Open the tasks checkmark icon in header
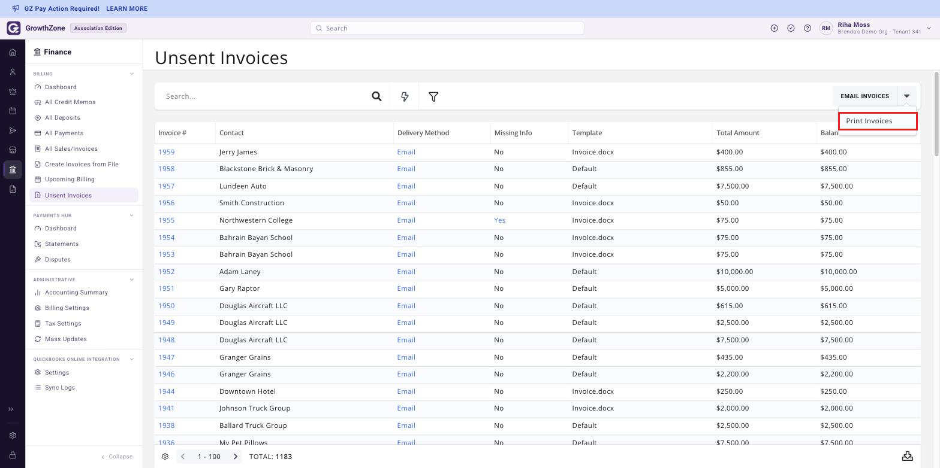 click(791, 28)
